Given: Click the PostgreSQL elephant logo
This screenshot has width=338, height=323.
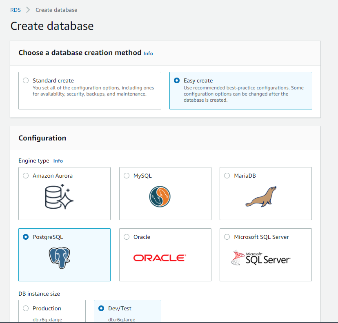Looking at the screenshot, I should tap(60, 258).
